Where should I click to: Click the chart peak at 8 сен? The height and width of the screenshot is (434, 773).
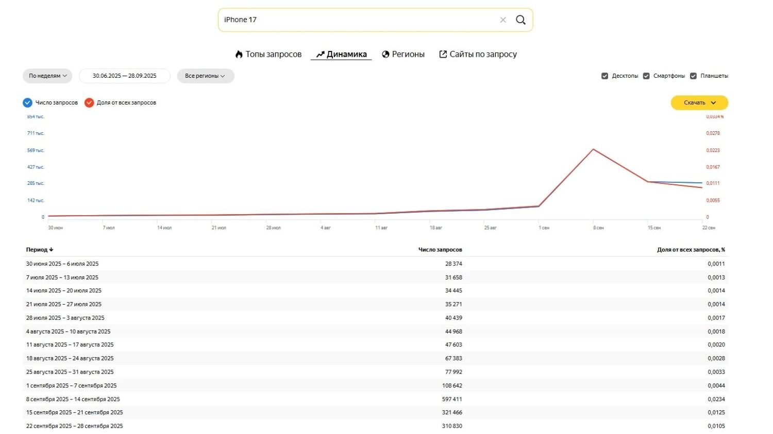coord(594,150)
